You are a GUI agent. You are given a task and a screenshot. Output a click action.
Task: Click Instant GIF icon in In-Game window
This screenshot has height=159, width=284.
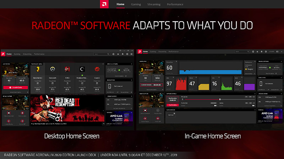(158, 118)
